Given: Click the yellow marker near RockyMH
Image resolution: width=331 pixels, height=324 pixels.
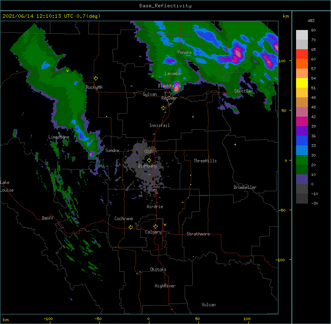Looking at the screenshot, I should [96, 78].
